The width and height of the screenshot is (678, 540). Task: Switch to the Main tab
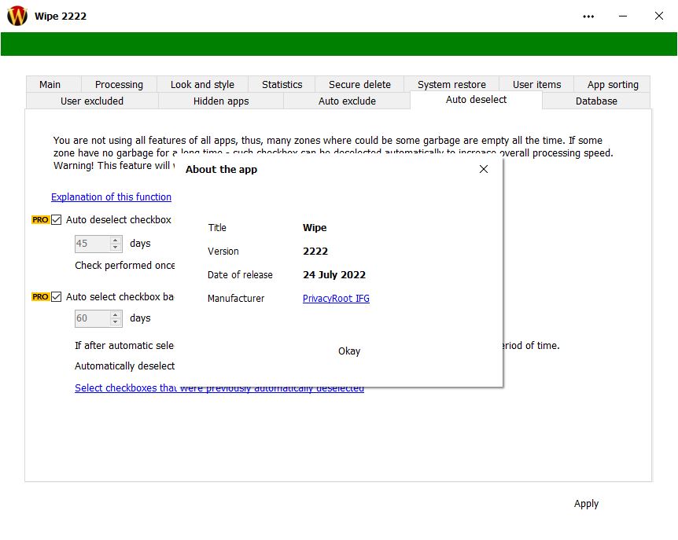(50, 84)
